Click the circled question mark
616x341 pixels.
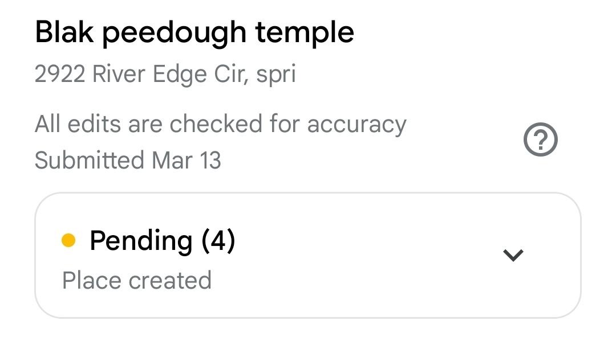point(540,140)
